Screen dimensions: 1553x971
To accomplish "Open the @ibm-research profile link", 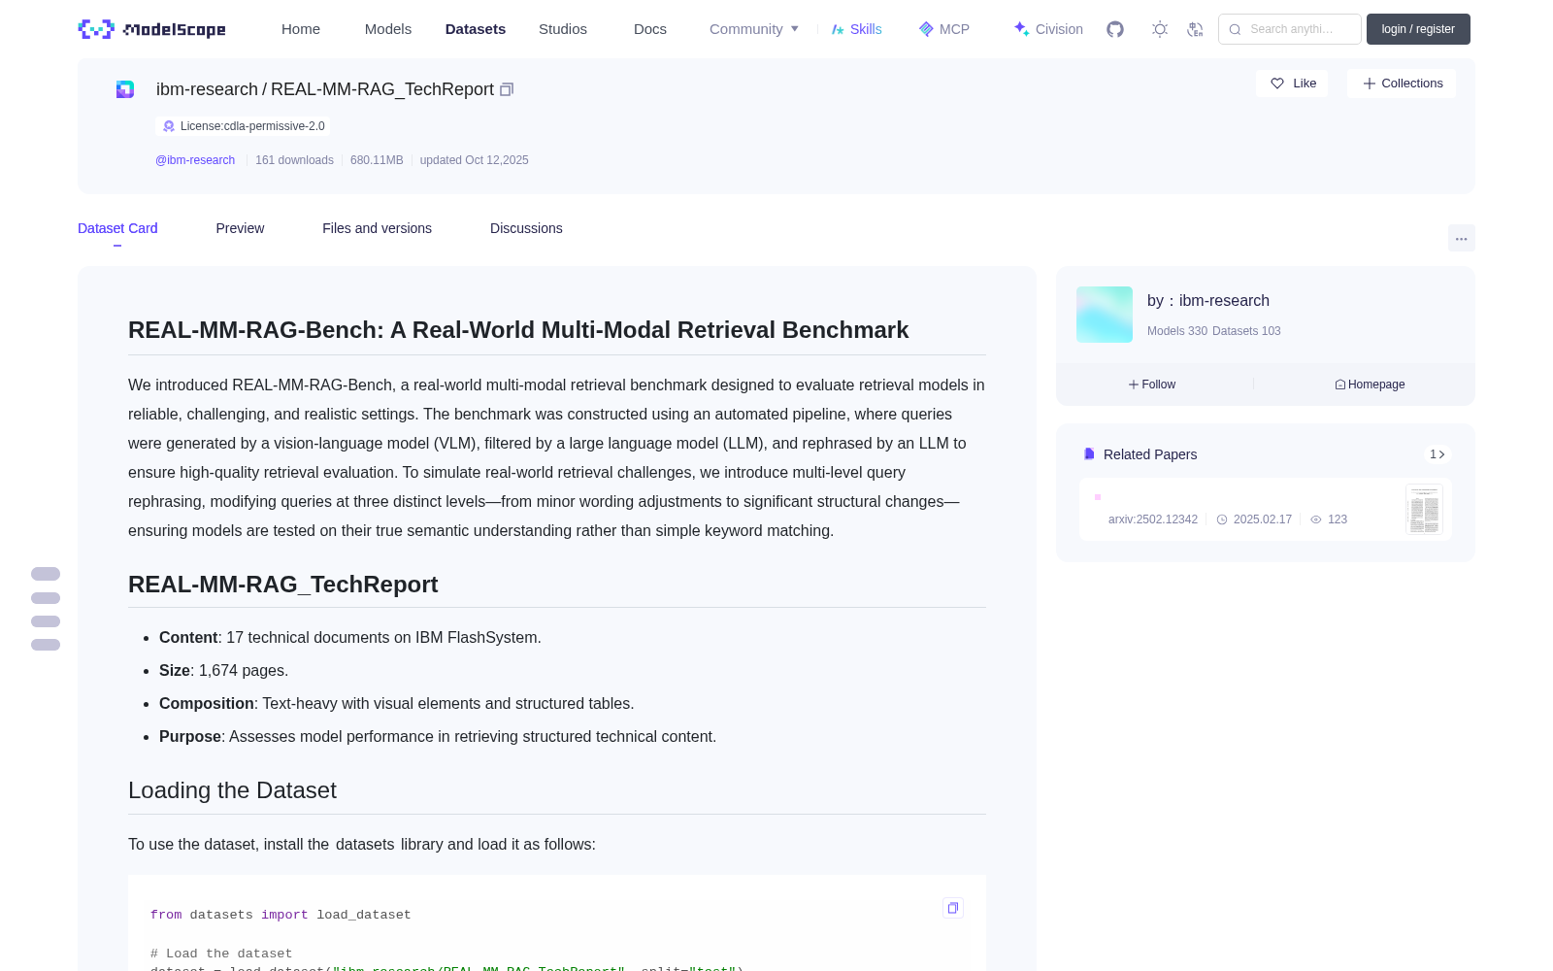I will tap(195, 160).
